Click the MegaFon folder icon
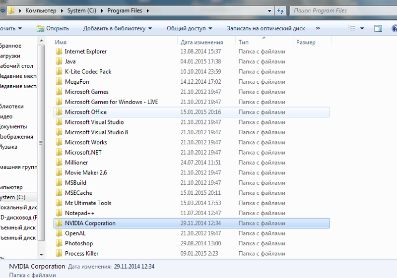 pyautogui.click(x=59, y=82)
